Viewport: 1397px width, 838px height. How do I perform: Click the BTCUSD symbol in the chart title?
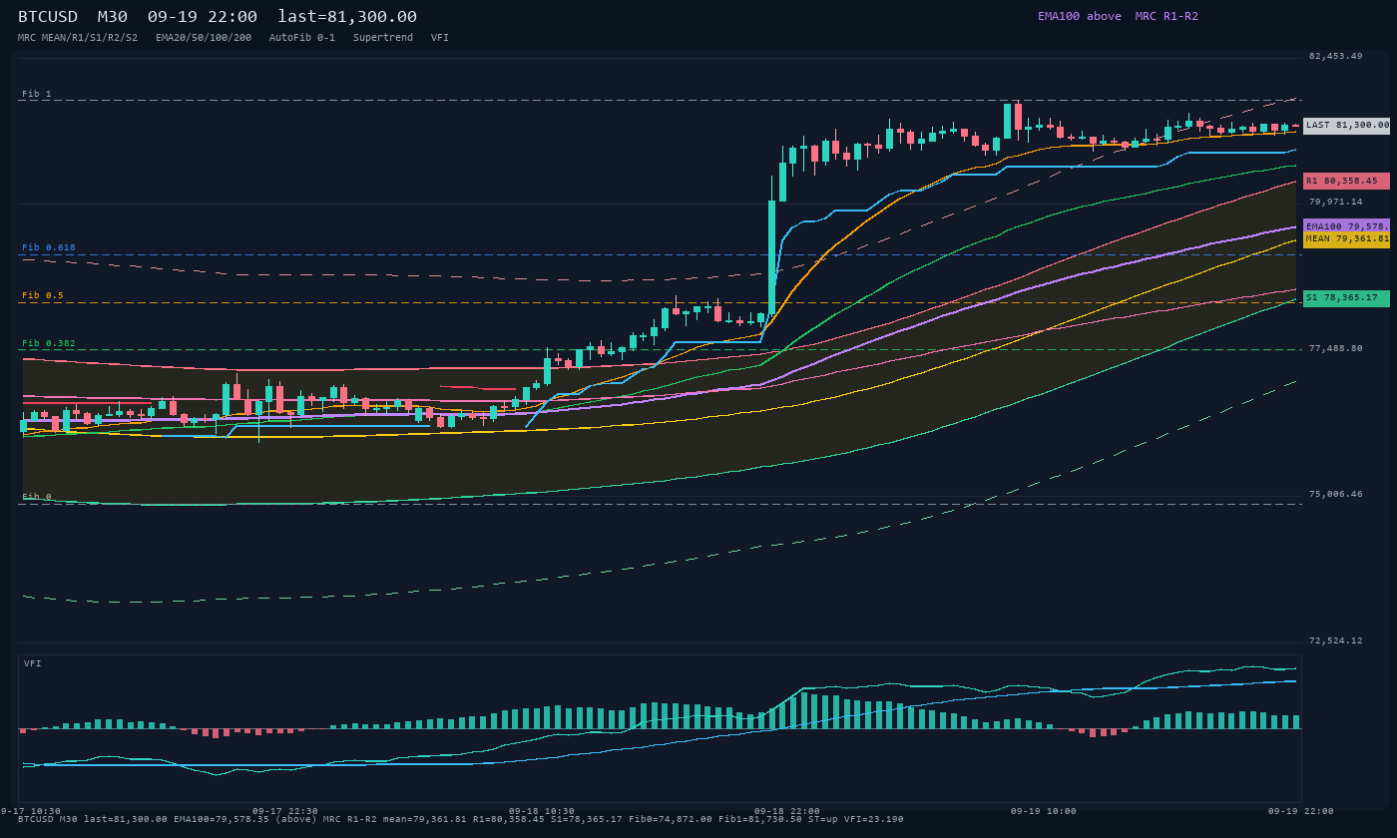[48, 17]
